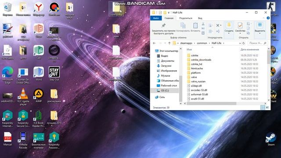Click the Copy icon in the ribbon
This screenshot has width=281, height=158.
point(183,27)
